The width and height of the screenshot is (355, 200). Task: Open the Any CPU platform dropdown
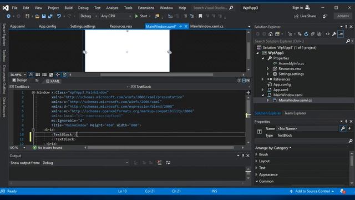[116, 16]
